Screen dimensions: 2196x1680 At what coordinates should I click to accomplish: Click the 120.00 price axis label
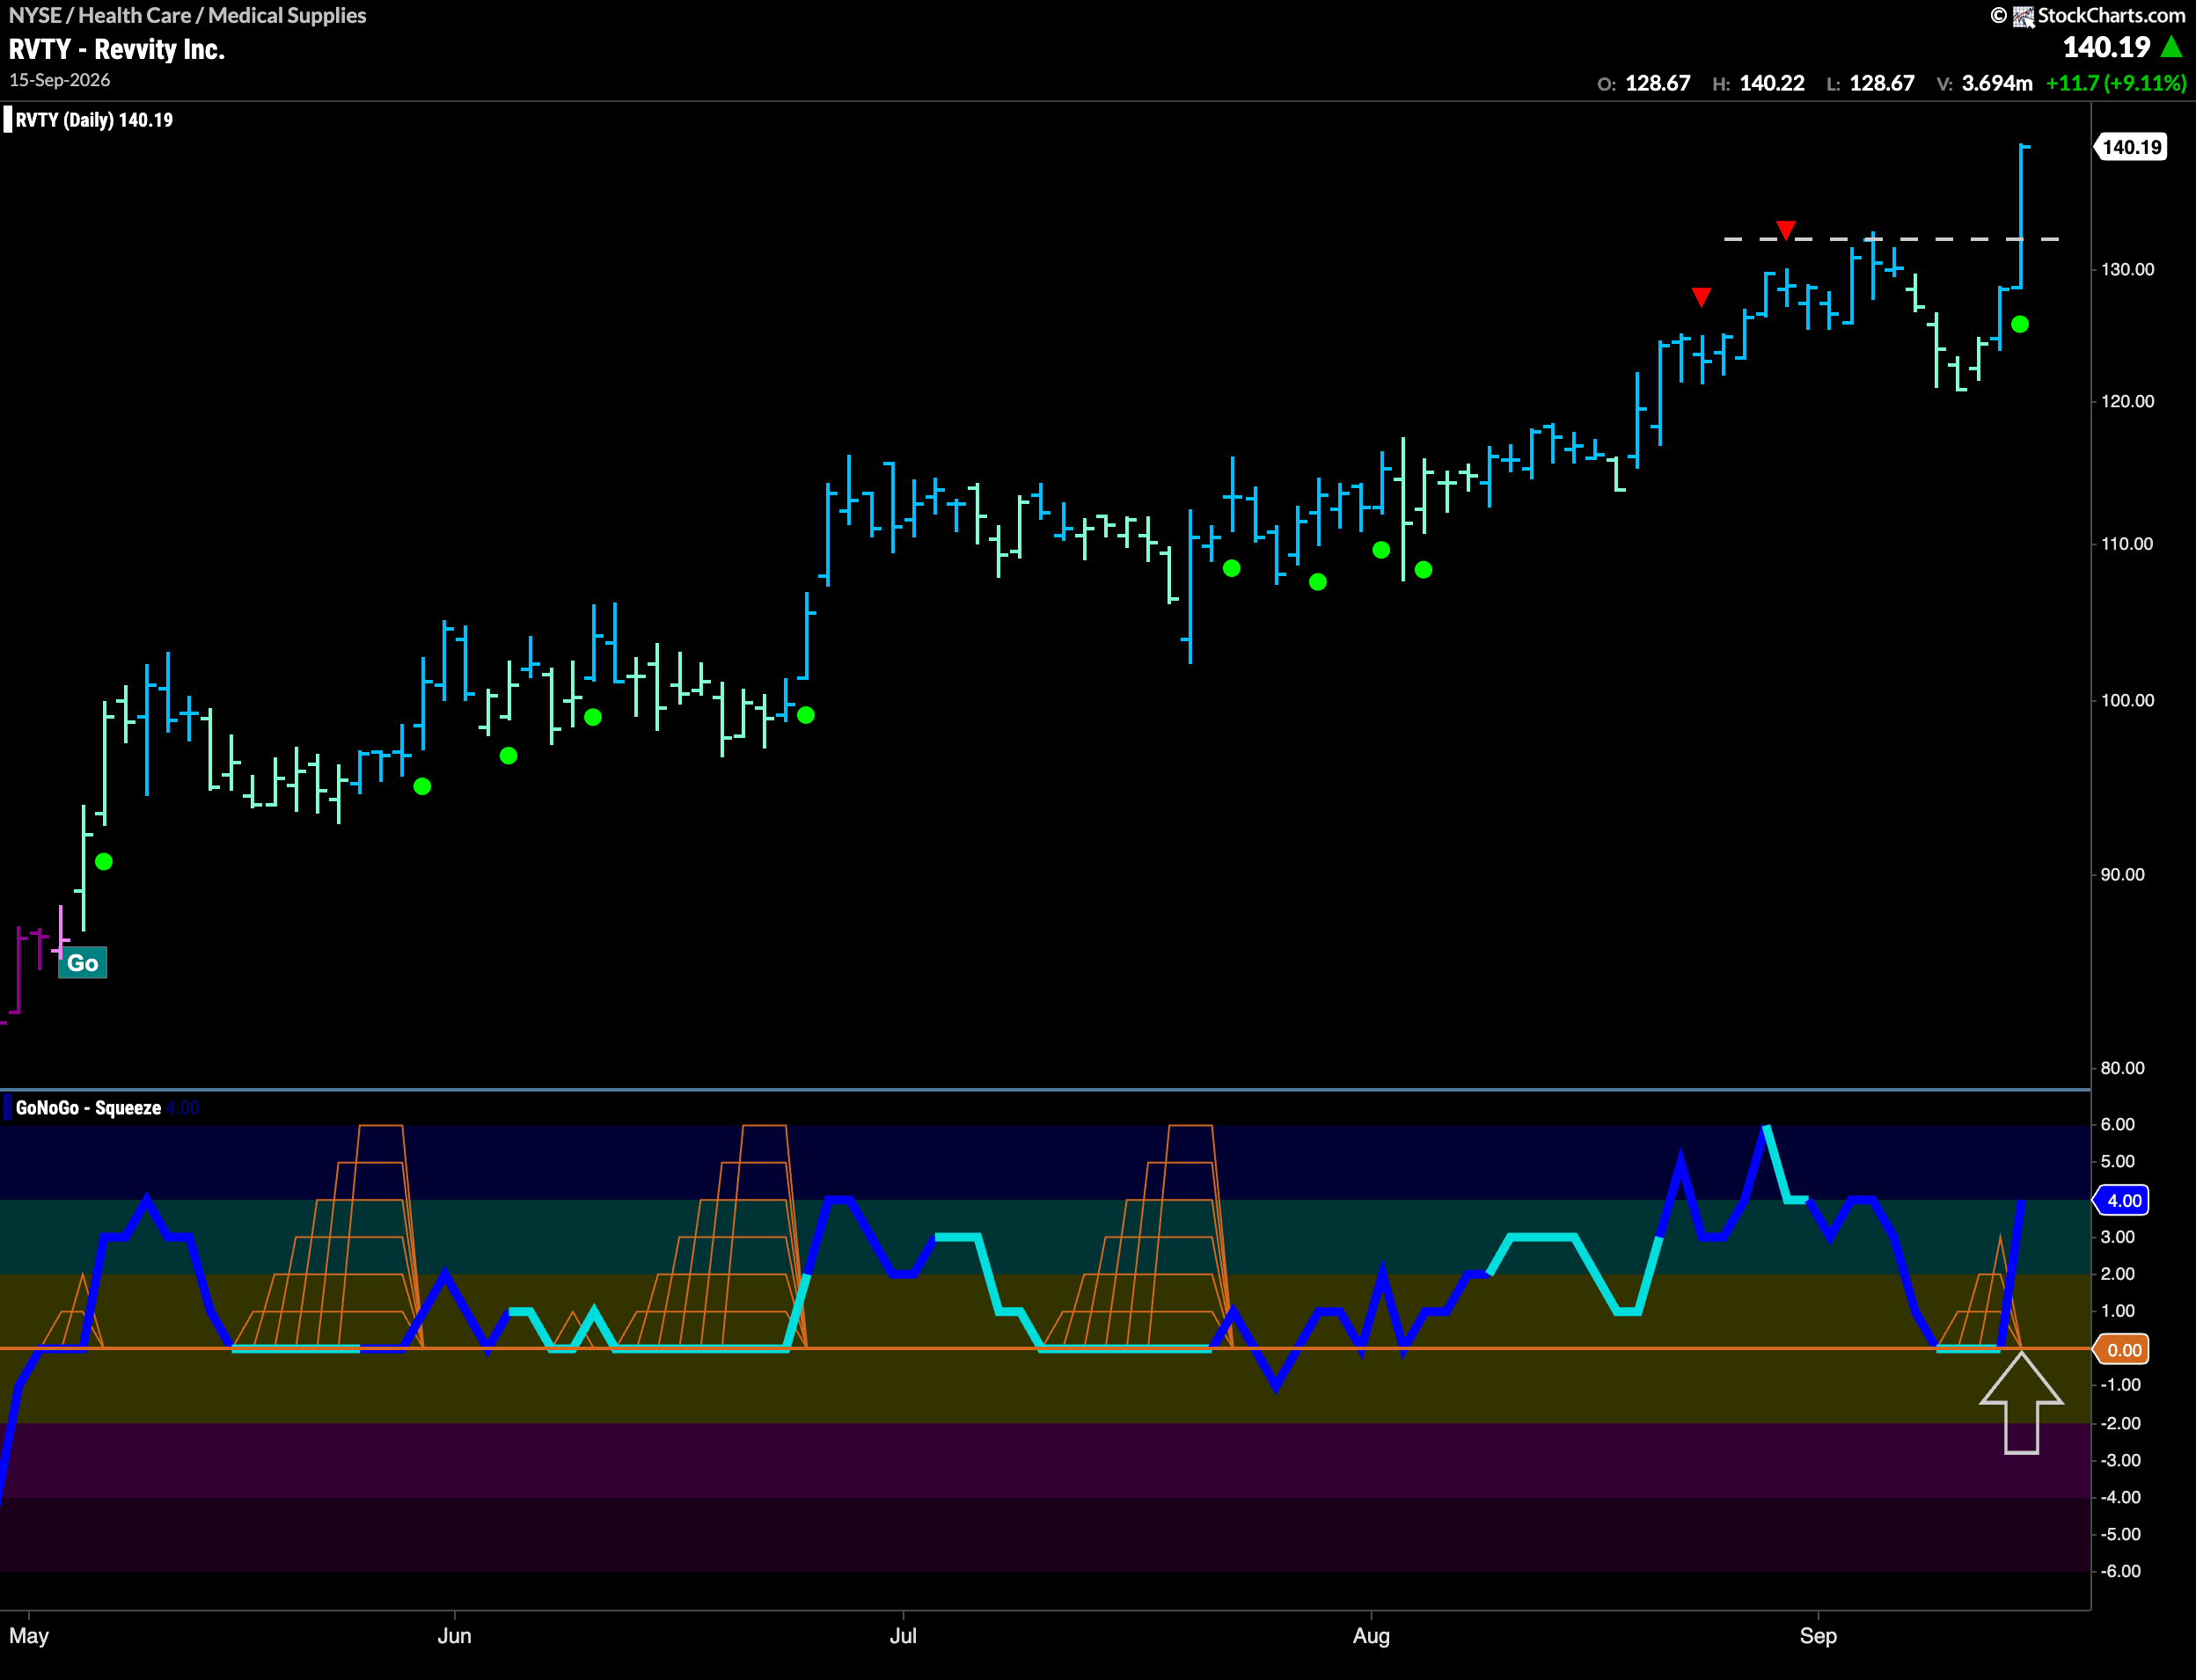coord(2127,401)
